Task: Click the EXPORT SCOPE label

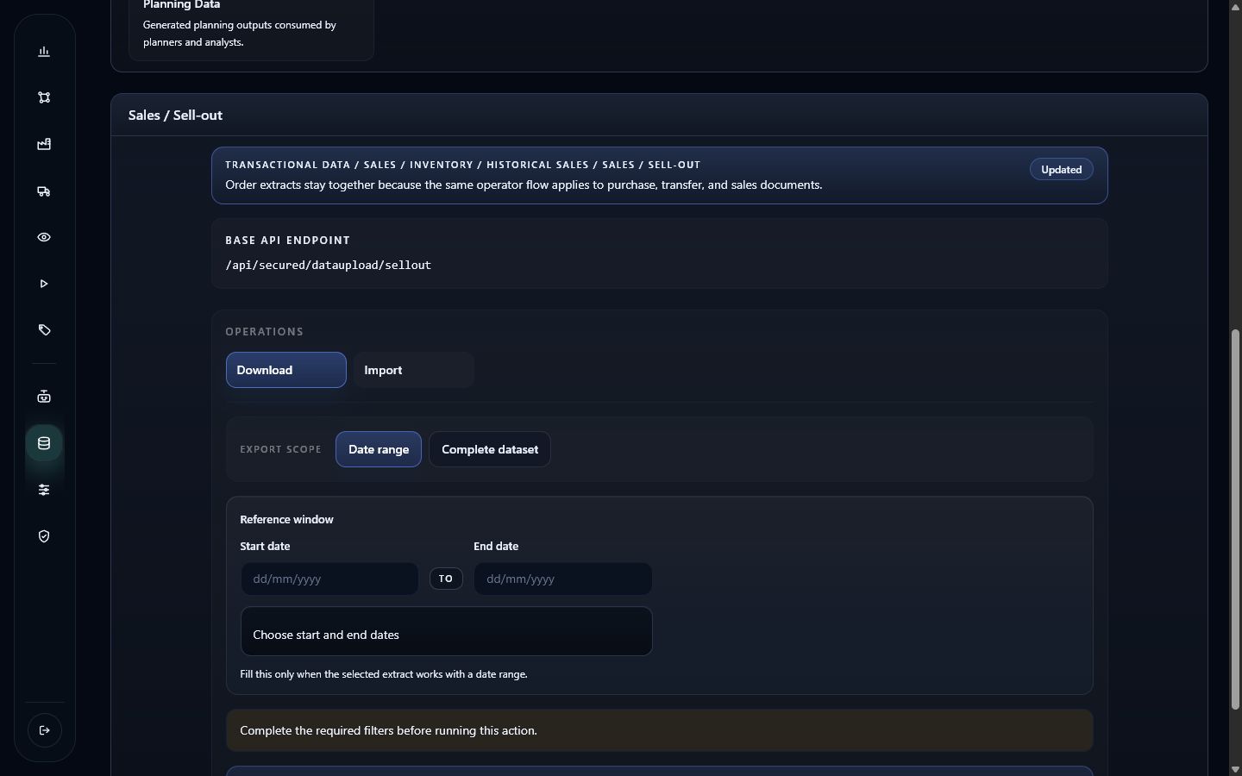Action: pos(280,449)
